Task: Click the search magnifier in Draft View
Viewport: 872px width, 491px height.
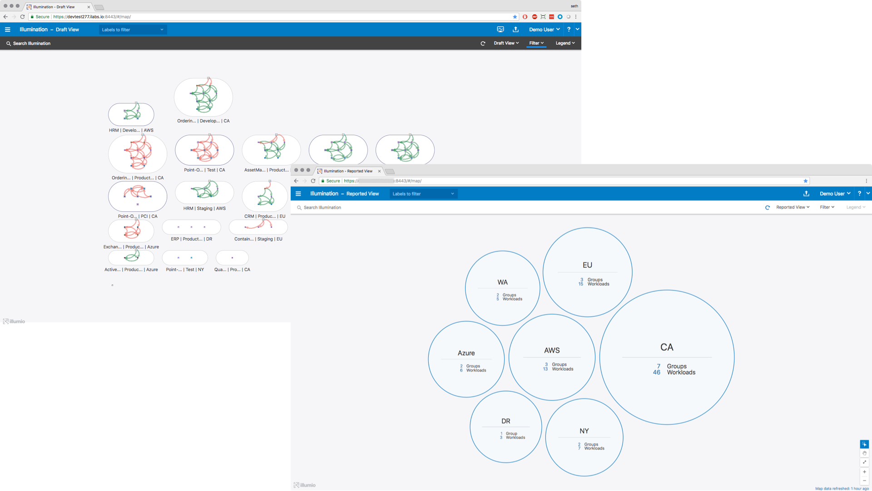Action: [8, 44]
